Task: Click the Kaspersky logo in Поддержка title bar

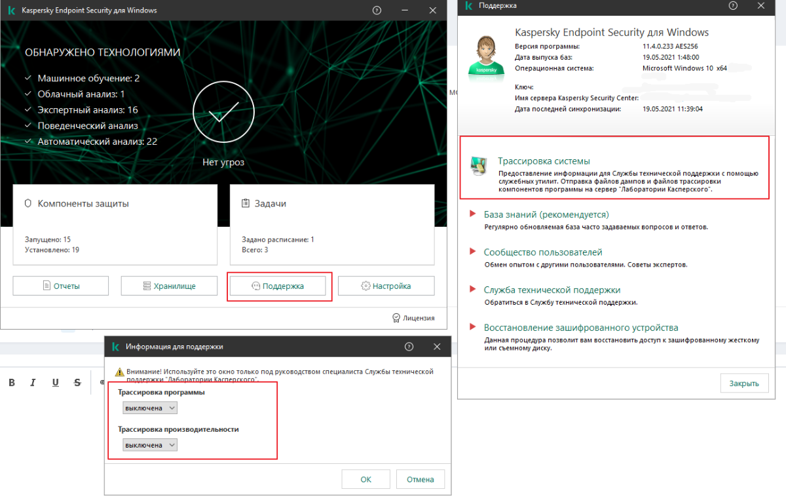Action: [x=468, y=5]
